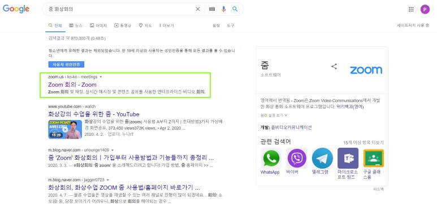Go to the Google logo homepage
Screen dimensions: 437x206
click(x=16, y=9)
